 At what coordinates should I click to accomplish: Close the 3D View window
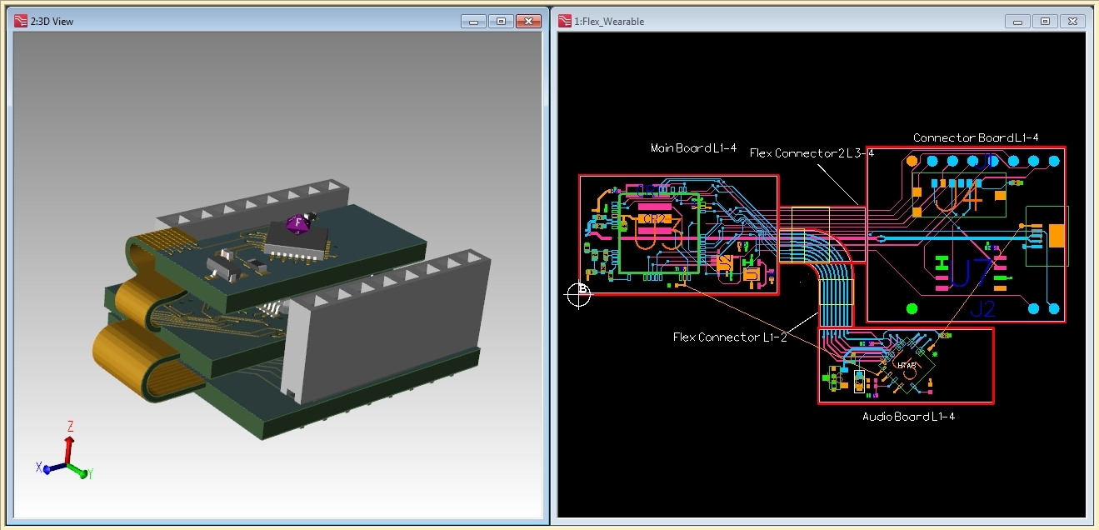(x=528, y=21)
